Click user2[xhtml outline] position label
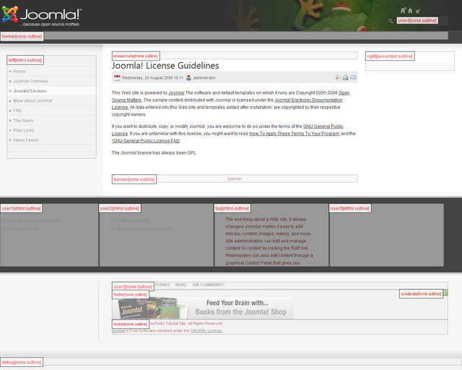The width and height of the screenshot is (462, 370). point(120,208)
